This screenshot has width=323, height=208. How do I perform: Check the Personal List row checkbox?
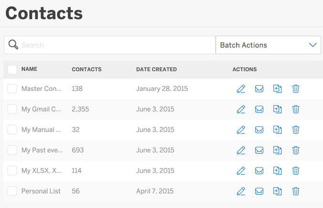point(12,191)
